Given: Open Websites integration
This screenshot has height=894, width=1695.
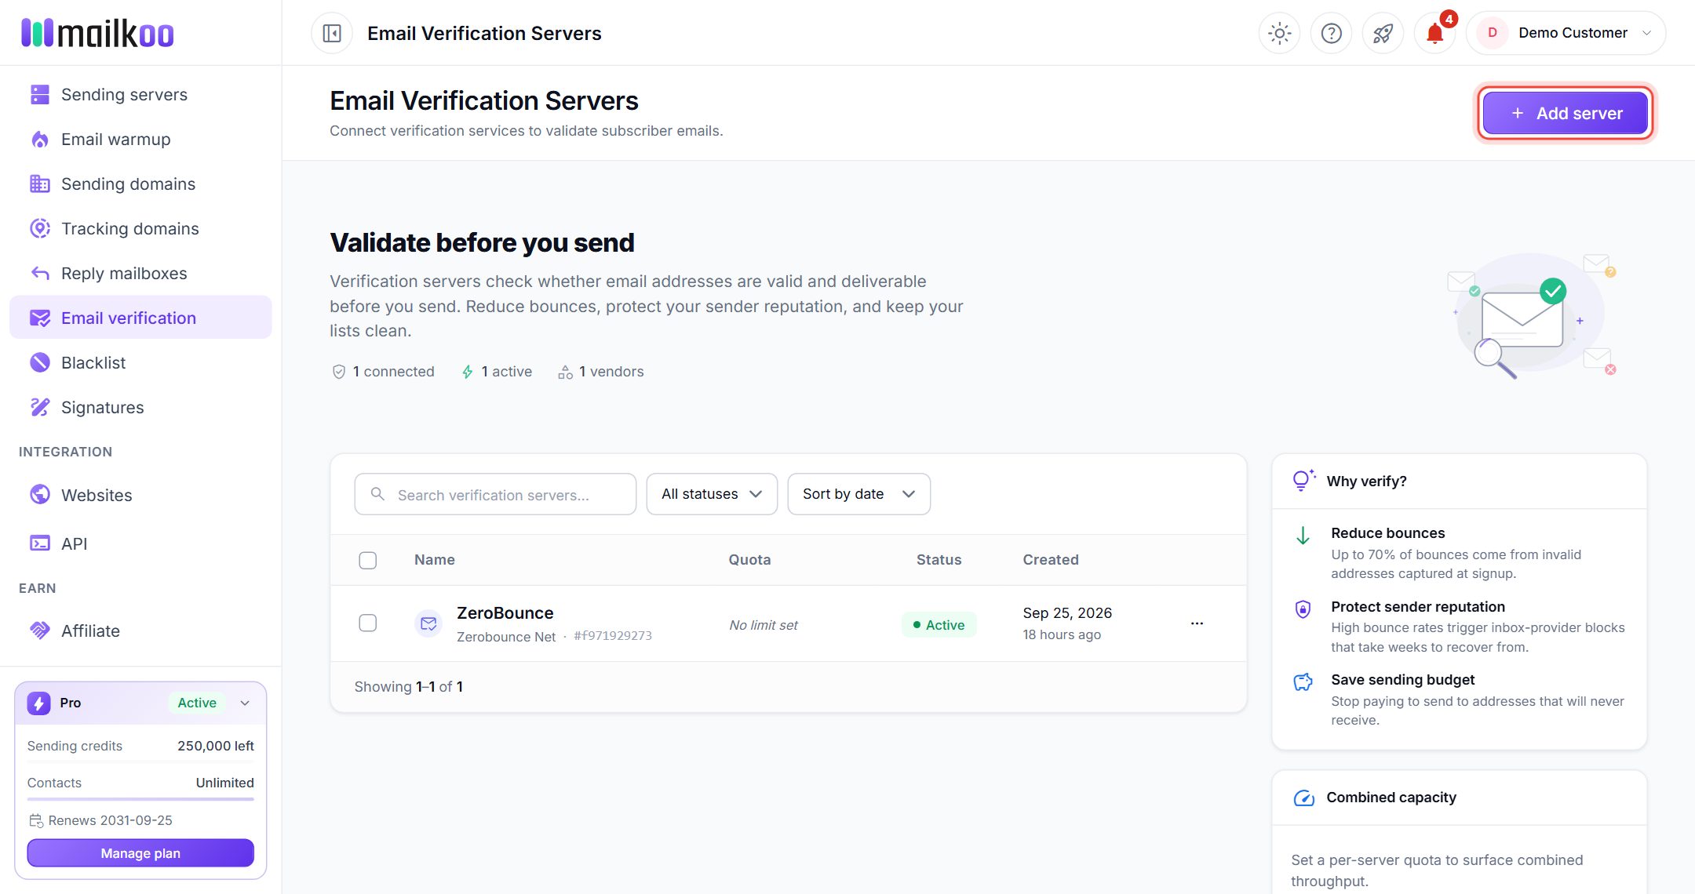Looking at the screenshot, I should pos(140,495).
